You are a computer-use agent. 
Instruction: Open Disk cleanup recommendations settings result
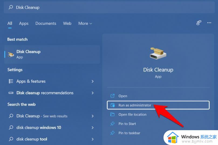pyautogui.click(x=52, y=93)
